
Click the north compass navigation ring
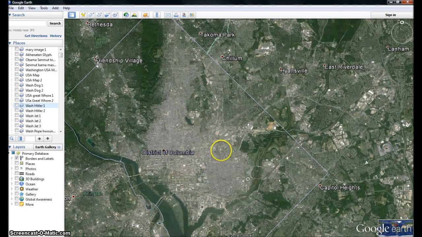click(402, 33)
